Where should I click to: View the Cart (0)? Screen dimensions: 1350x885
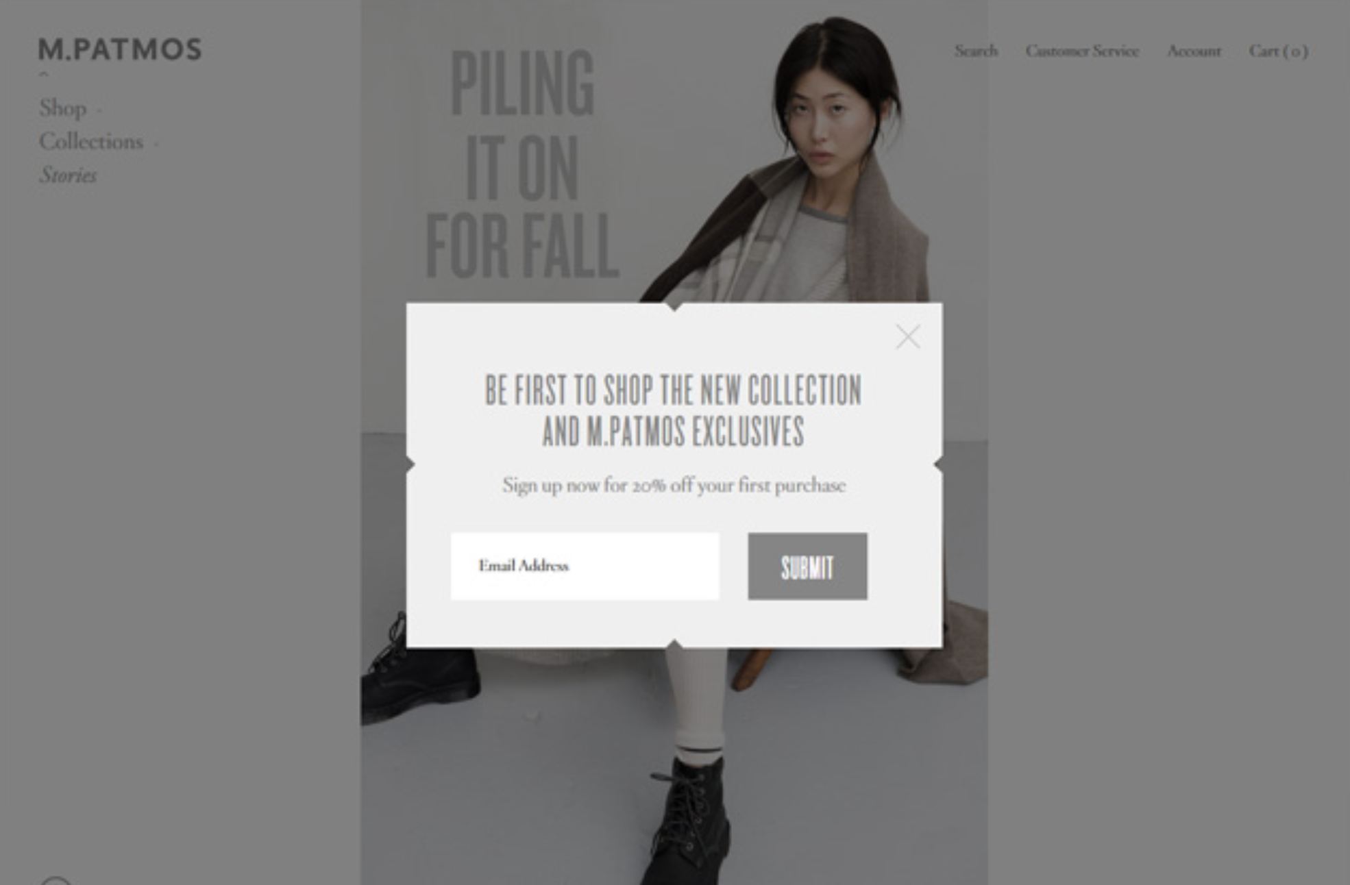click(1279, 51)
